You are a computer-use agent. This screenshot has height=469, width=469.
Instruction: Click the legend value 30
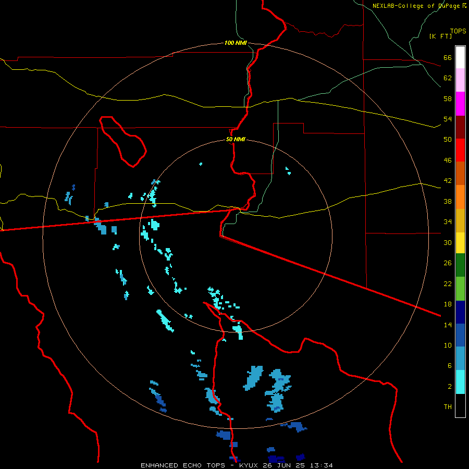pyautogui.click(x=448, y=242)
